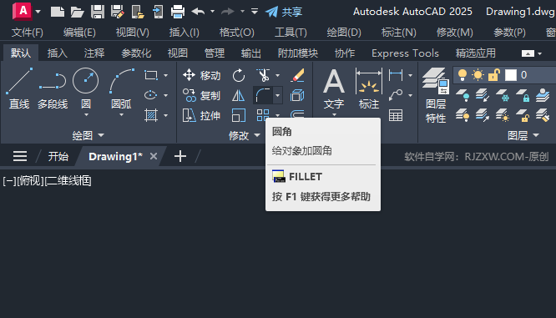Click the Save icon in quick access toolbar

click(x=98, y=12)
